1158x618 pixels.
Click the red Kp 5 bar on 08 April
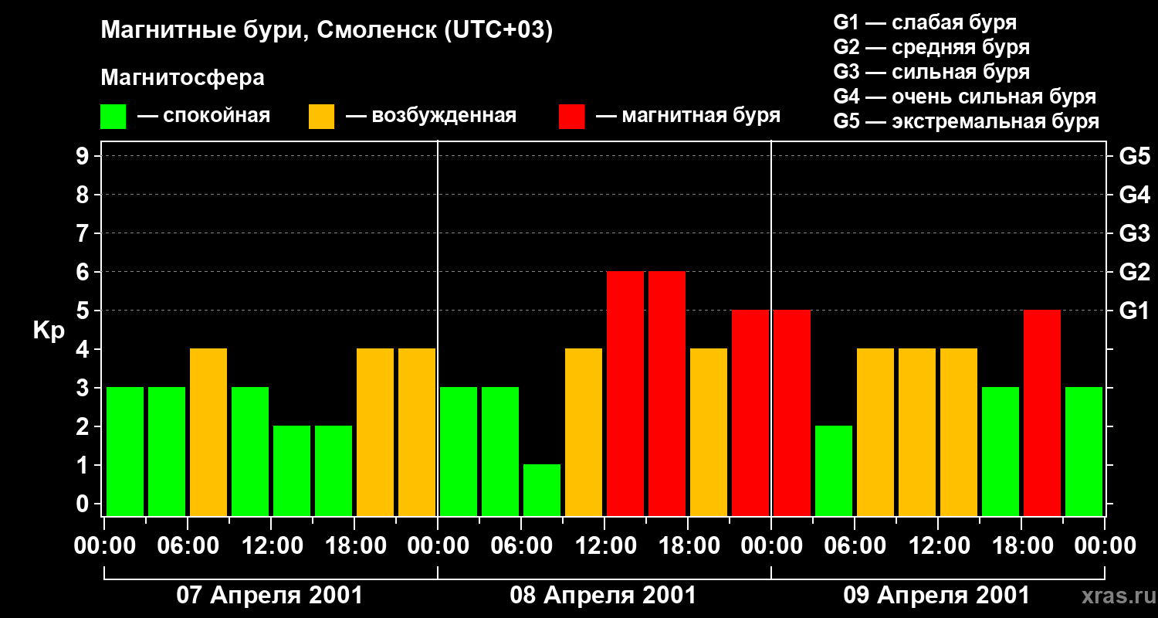point(750,413)
